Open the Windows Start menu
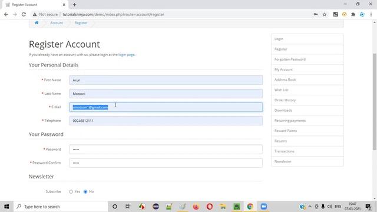 6,207
